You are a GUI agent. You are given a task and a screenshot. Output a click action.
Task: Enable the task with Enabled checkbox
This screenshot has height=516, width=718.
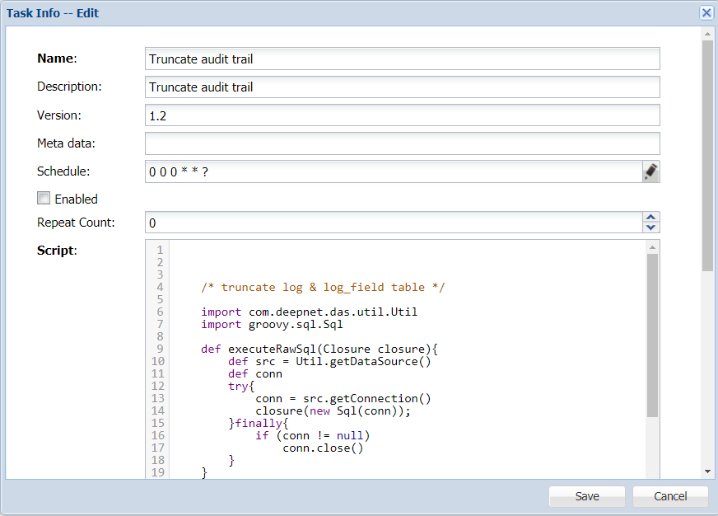44,199
